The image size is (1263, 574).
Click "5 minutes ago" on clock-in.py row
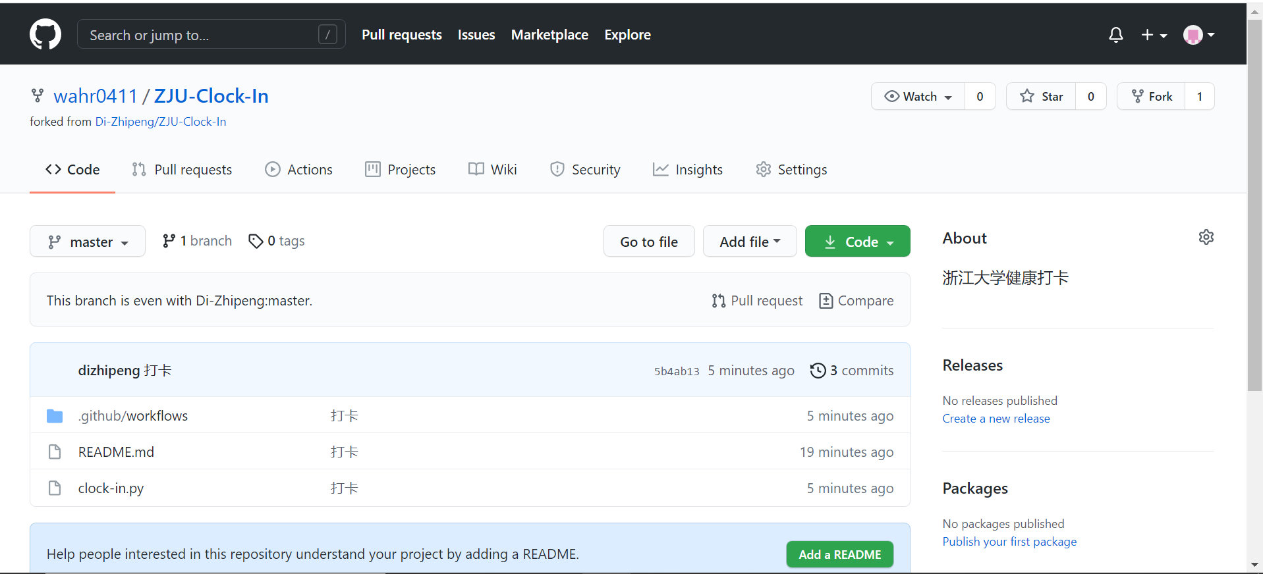click(850, 488)
